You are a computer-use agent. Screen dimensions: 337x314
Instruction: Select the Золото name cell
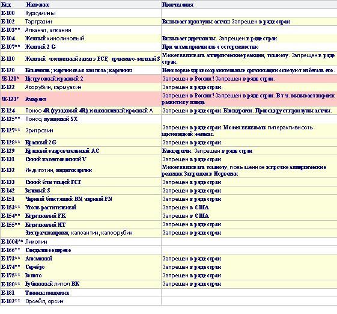coord(34,276)
